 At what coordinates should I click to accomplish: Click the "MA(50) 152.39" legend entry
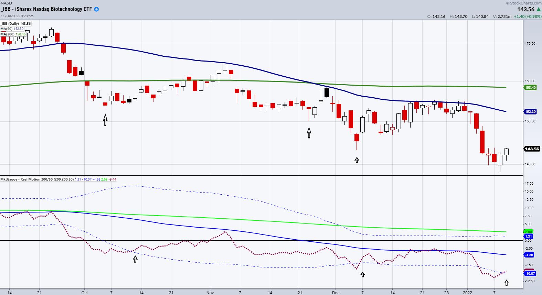point(12,29)
